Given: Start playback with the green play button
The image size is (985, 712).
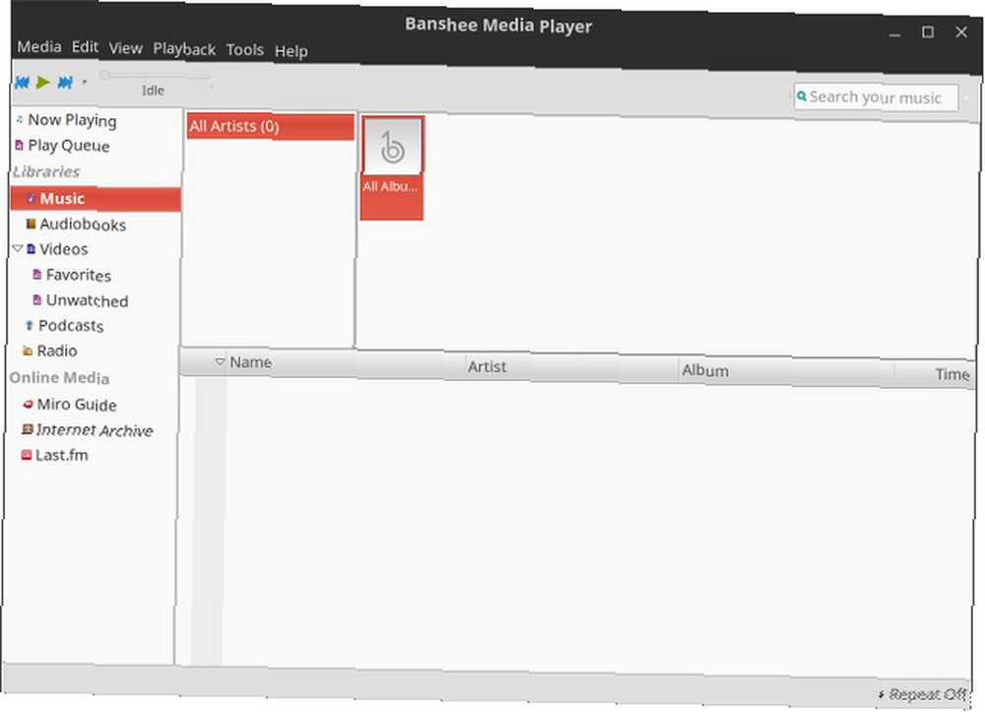Looking at the screenshot, I should pyautogui.click(x=42, y=82).
